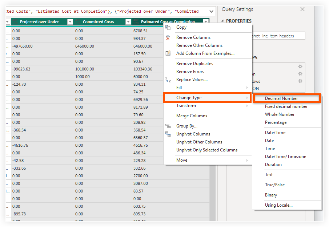
Task: Select Decimal Number from Change Type submenu
Action: pos(287,98)
